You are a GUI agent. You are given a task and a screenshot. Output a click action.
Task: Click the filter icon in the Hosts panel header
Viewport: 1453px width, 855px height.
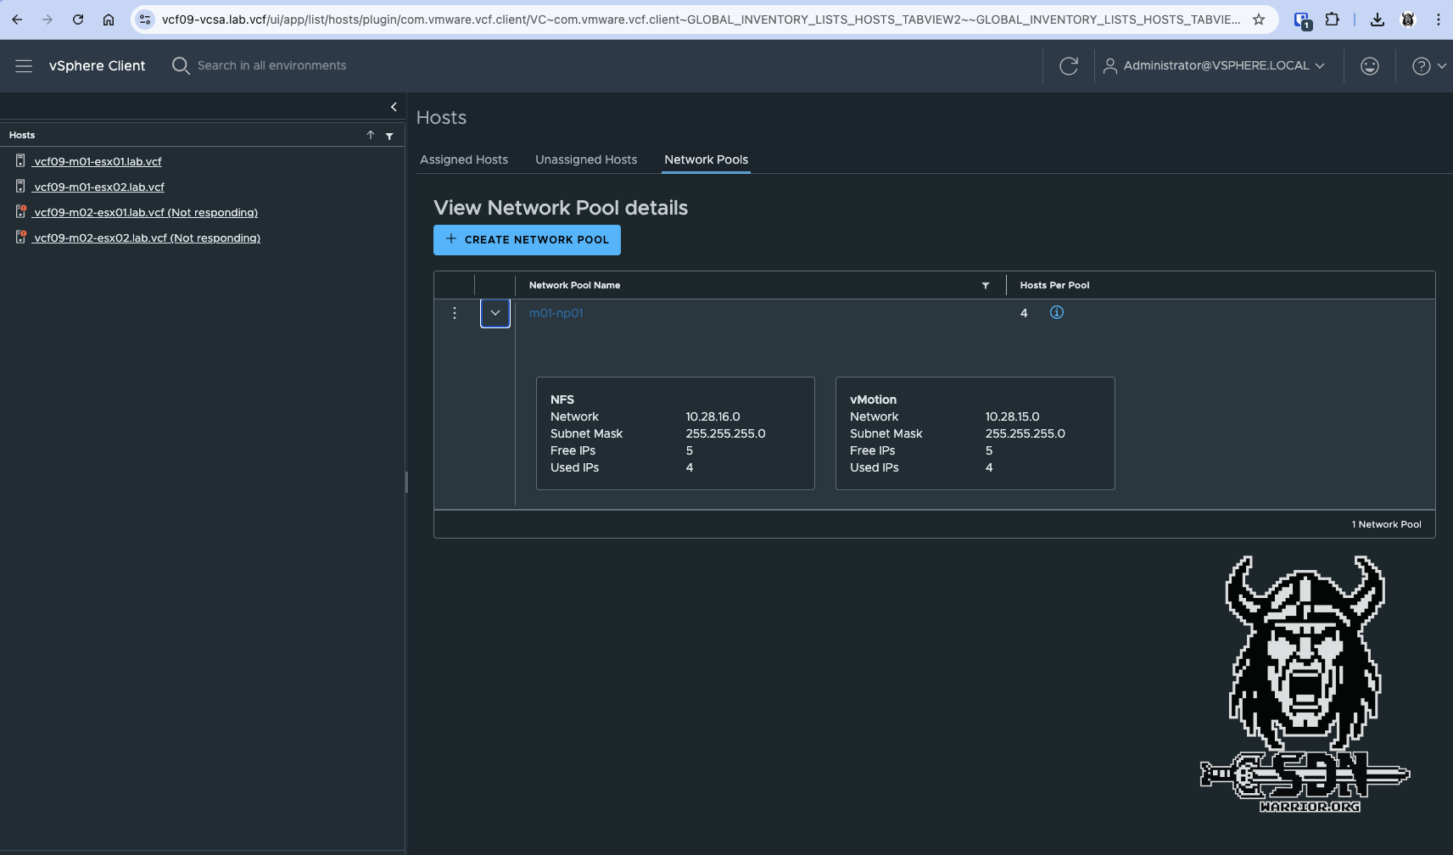(389, 135)
